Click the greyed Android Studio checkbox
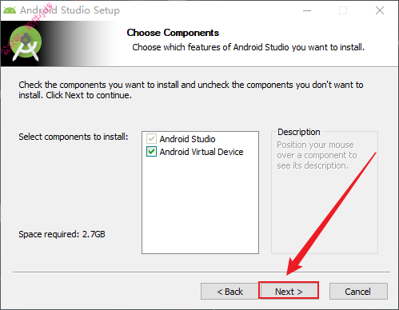 coord(151,139)
